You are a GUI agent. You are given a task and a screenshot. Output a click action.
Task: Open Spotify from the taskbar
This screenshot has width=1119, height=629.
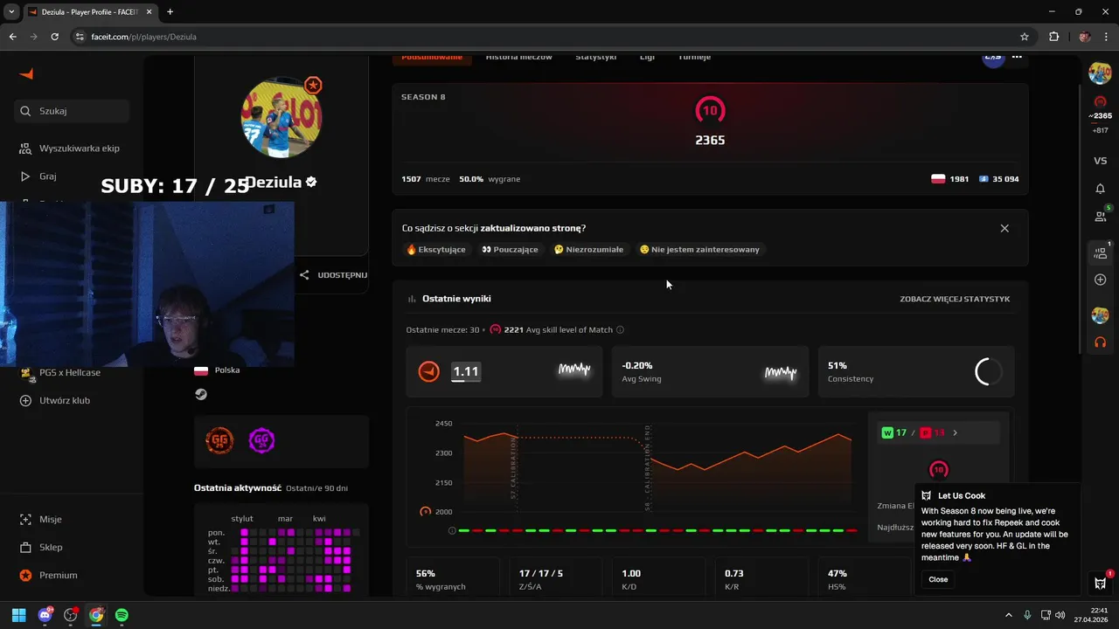click(x=122, y=615)
